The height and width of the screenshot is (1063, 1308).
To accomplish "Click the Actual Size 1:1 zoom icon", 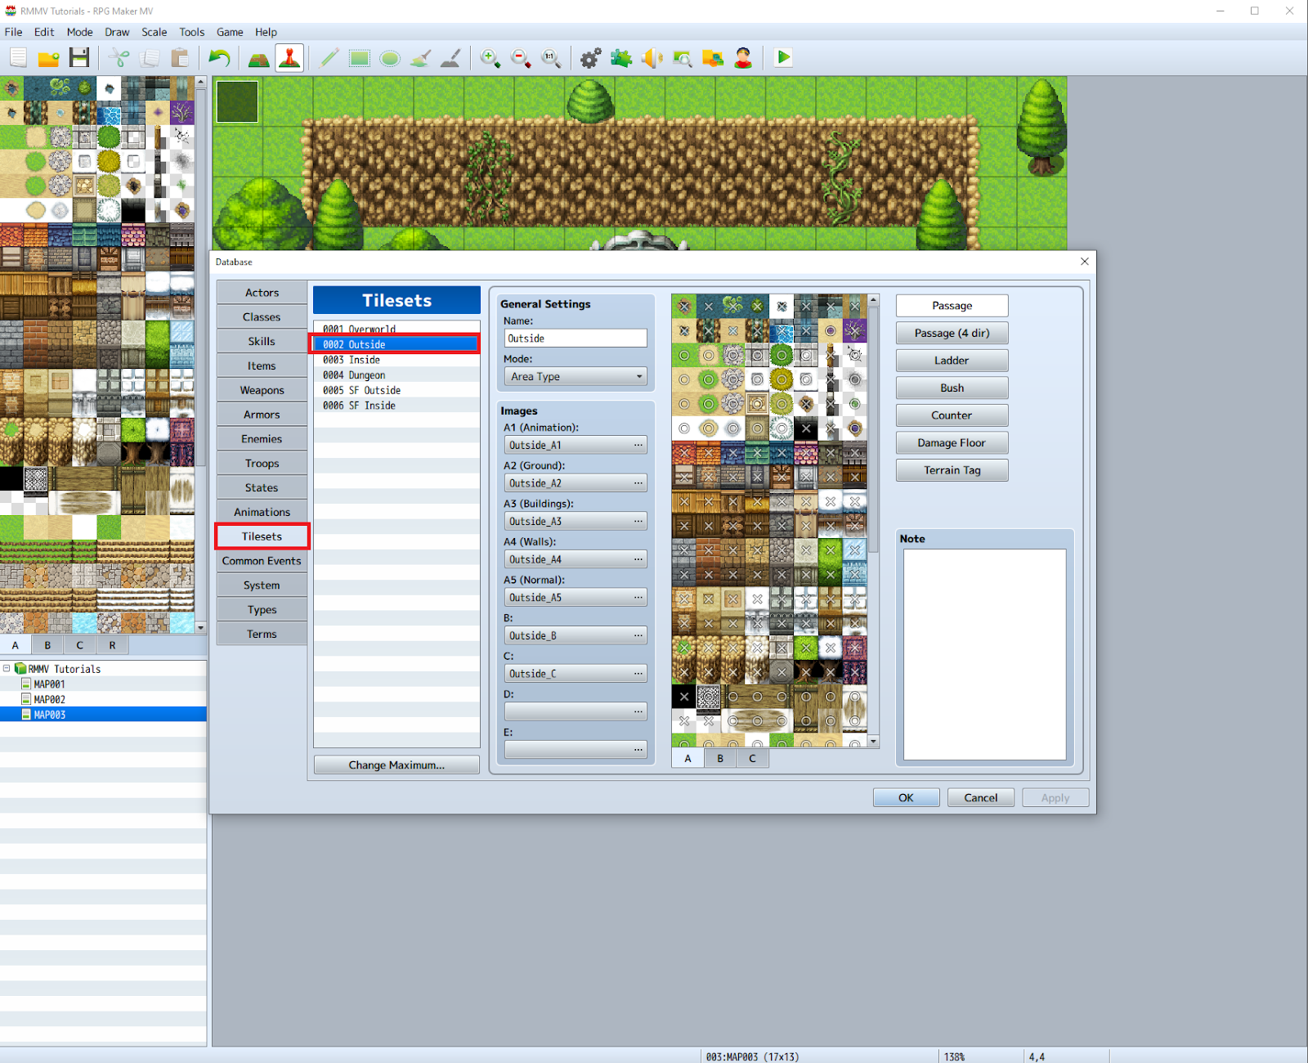I will (551, 57).
